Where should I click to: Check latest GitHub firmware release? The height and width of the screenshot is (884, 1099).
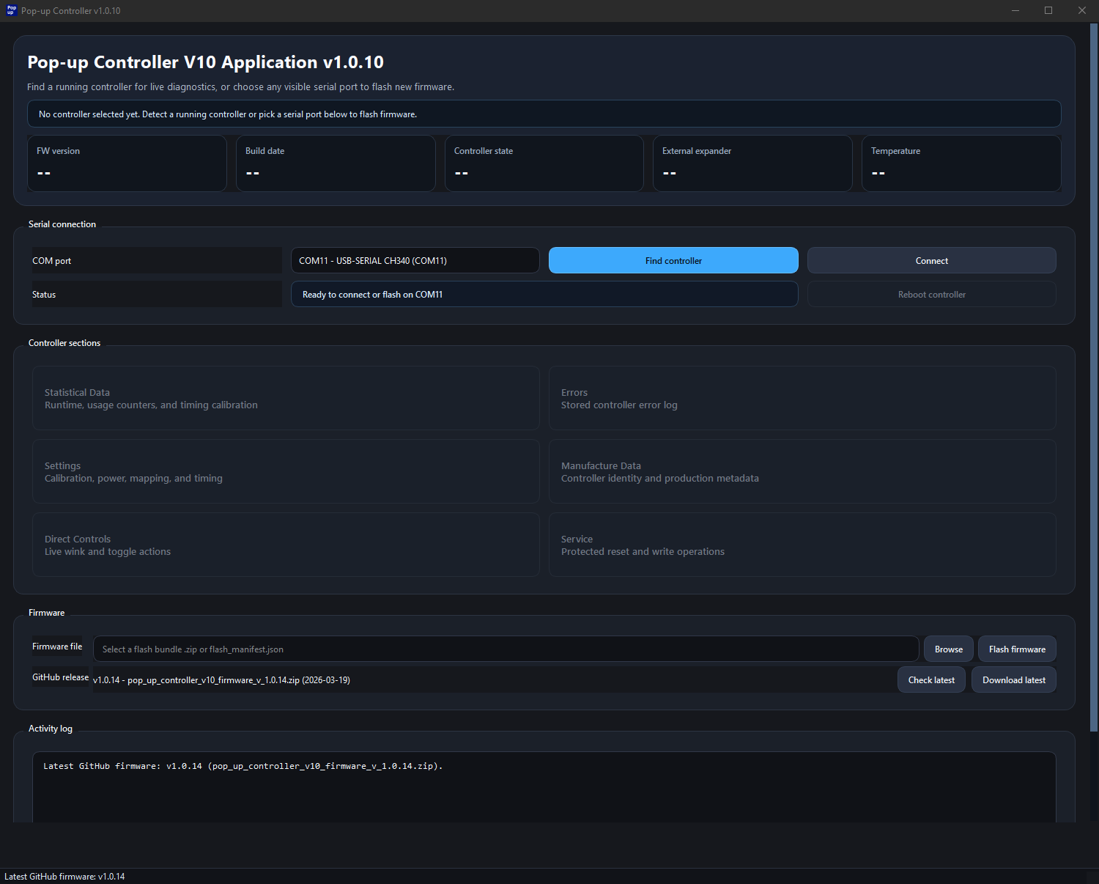click(x=931, y=679)
